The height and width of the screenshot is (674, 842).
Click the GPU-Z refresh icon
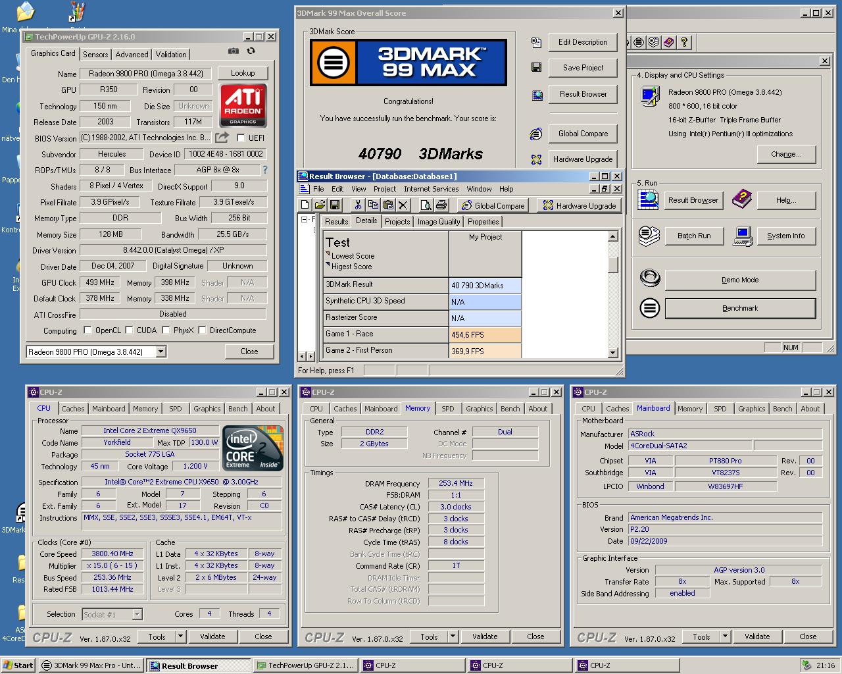pos(251,51)
